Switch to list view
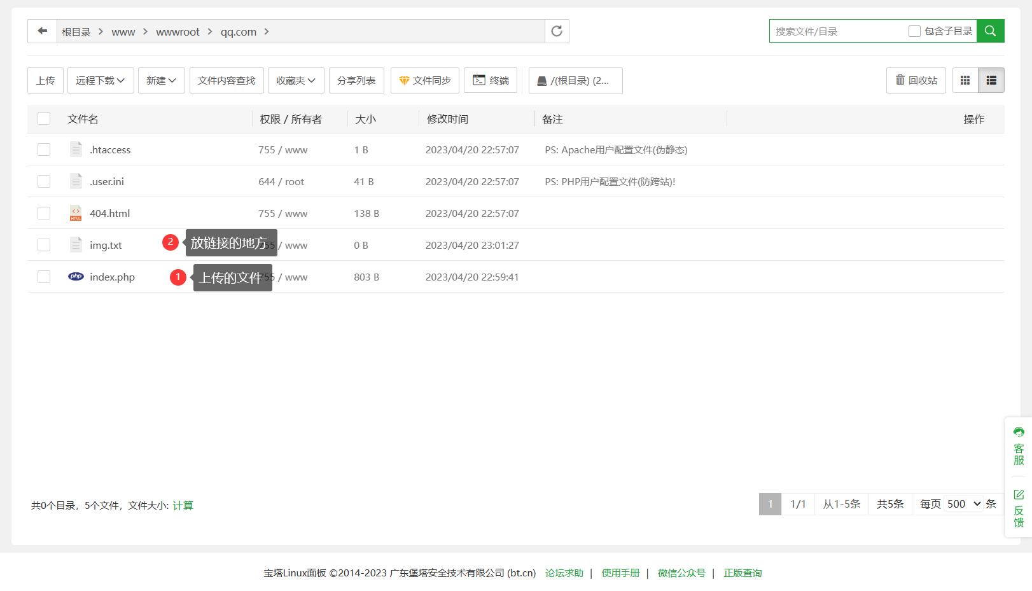 991,80
